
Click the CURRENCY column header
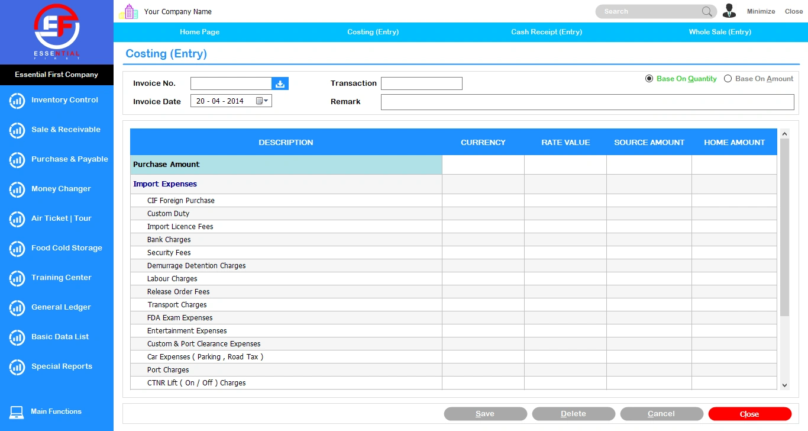483,142
